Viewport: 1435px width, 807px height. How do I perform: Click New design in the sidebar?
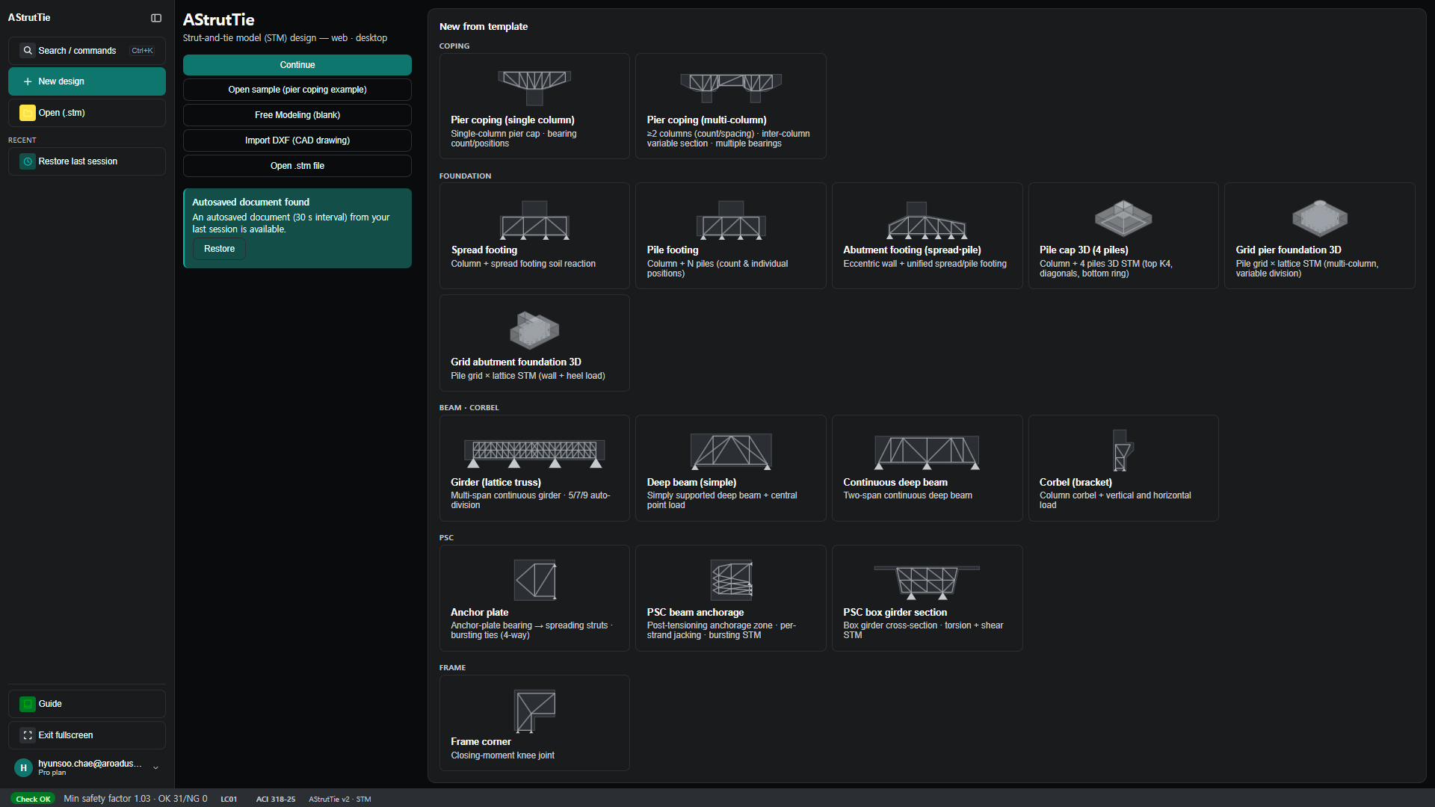(87, 81)
